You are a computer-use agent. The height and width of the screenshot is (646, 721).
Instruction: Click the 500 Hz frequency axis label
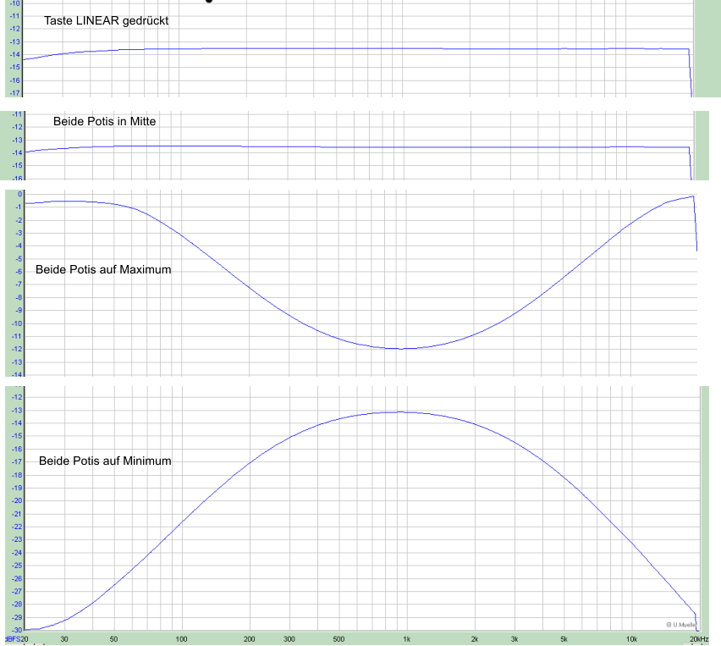point(338,638)
